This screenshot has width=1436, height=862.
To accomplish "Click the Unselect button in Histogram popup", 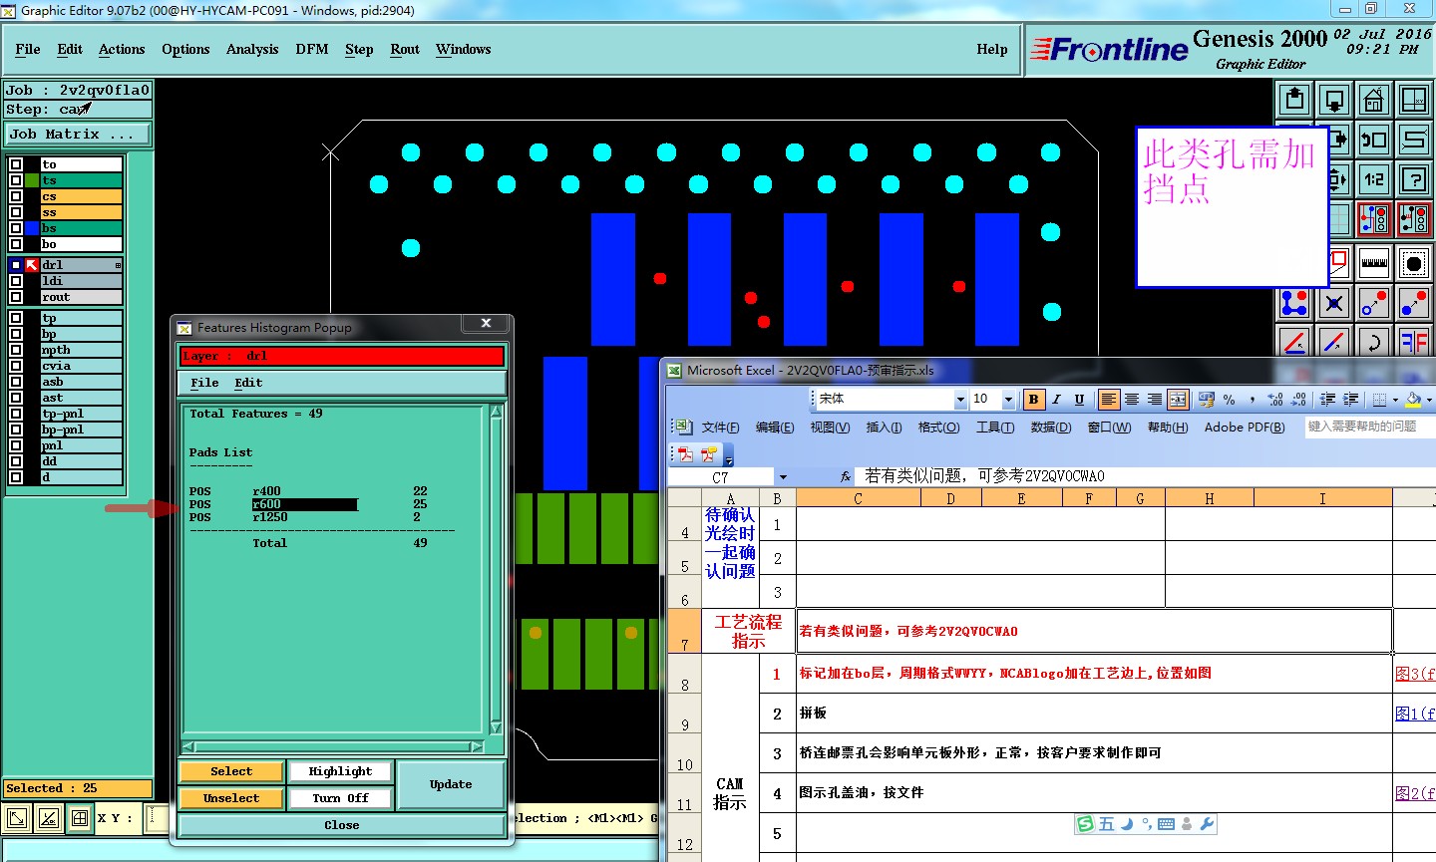I will pos(231,798).
